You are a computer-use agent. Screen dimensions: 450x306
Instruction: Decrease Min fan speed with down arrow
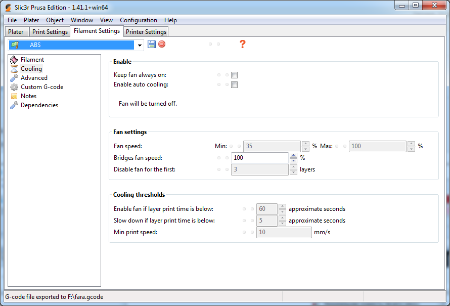point(305,149)
